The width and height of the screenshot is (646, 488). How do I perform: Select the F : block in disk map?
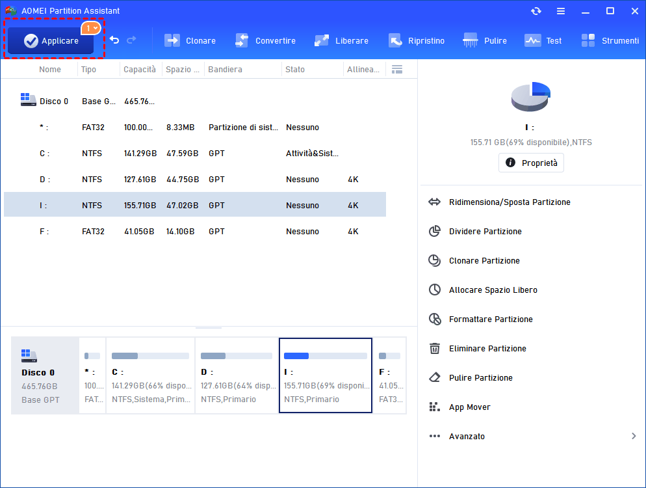click(x=390, y=375)
